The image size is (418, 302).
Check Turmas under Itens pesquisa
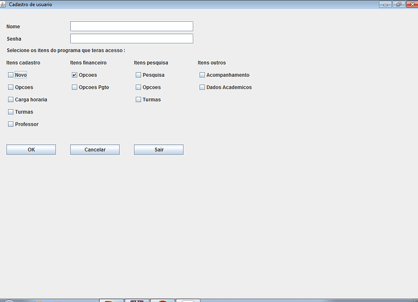(x=138, y=100)
